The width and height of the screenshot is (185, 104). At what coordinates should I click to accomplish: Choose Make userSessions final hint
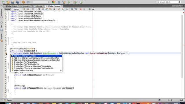click(37, 70)
